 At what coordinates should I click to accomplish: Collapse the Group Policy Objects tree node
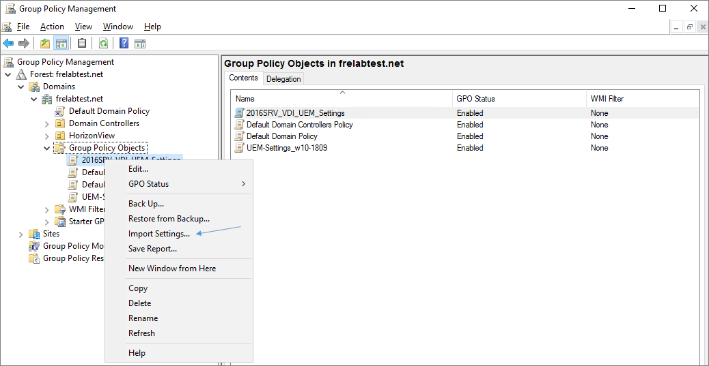click(x=46, y=148)
